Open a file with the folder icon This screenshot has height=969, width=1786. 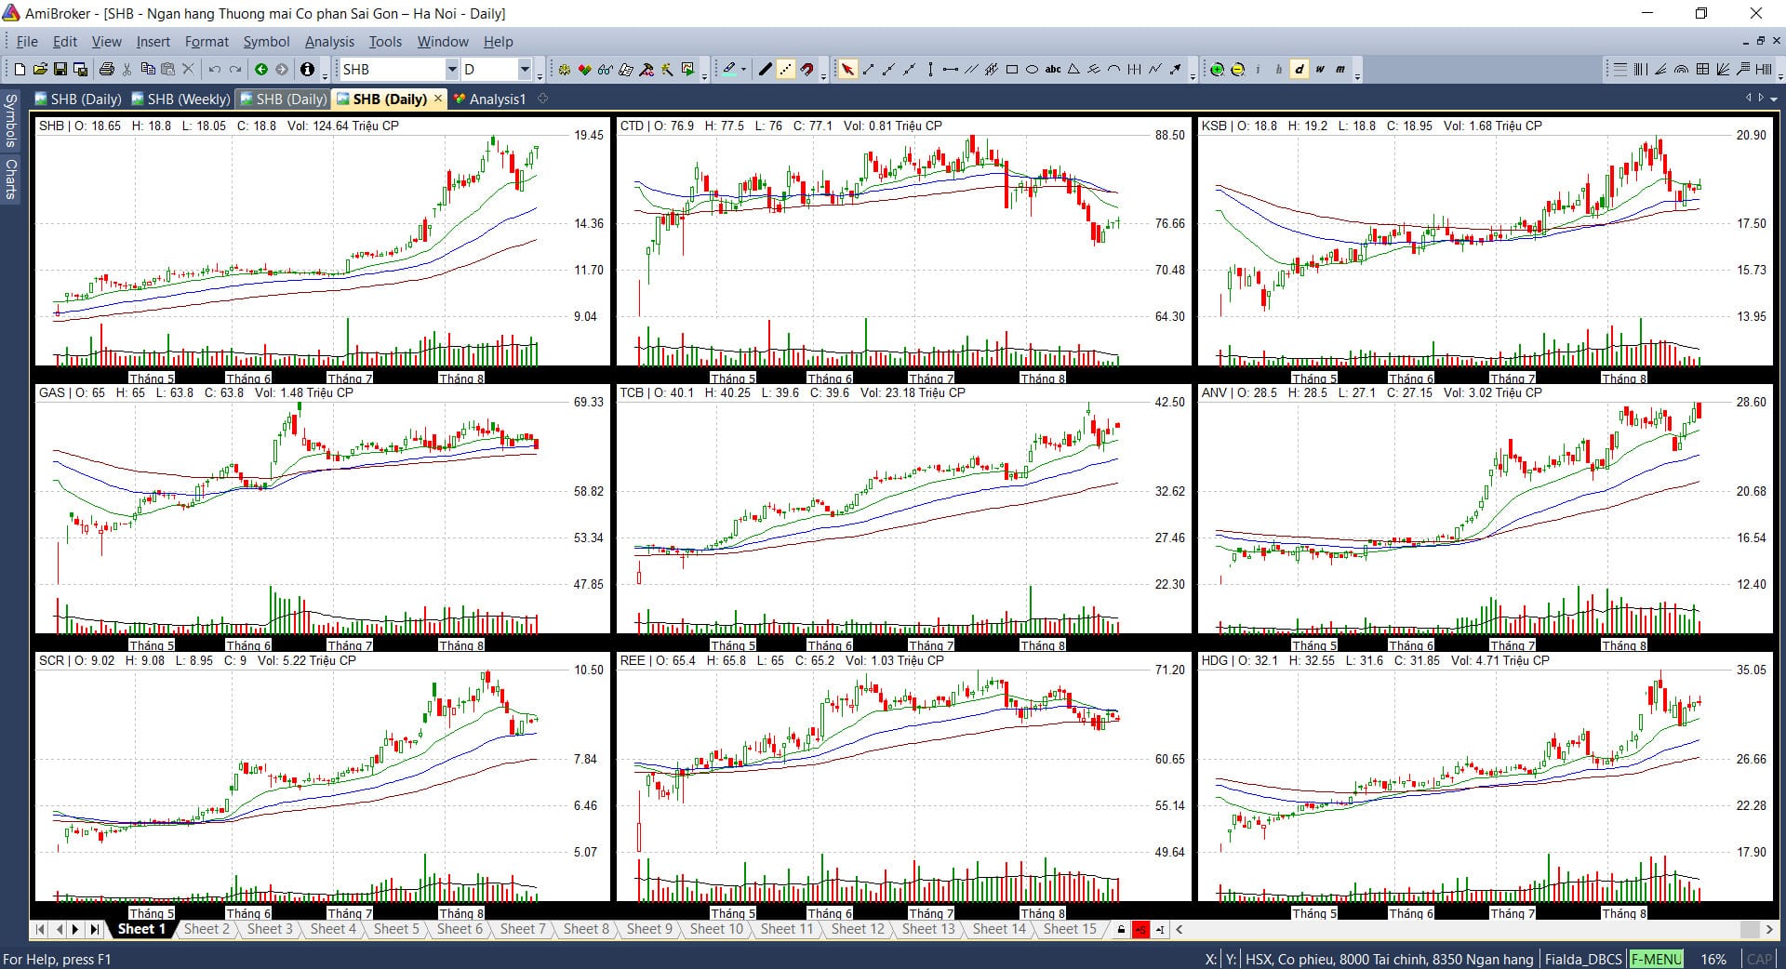[40, 70]
